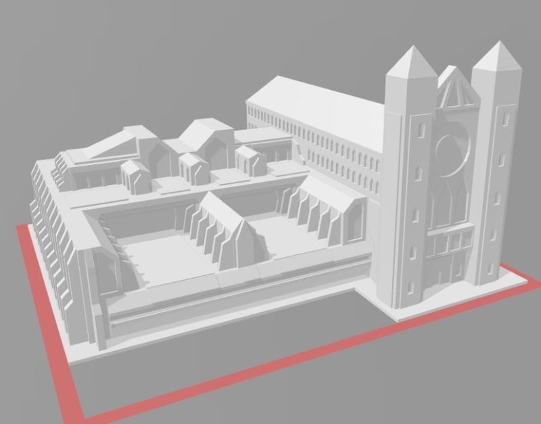
Task: Select the triangular gable between the towers
Action: [450, 91]
